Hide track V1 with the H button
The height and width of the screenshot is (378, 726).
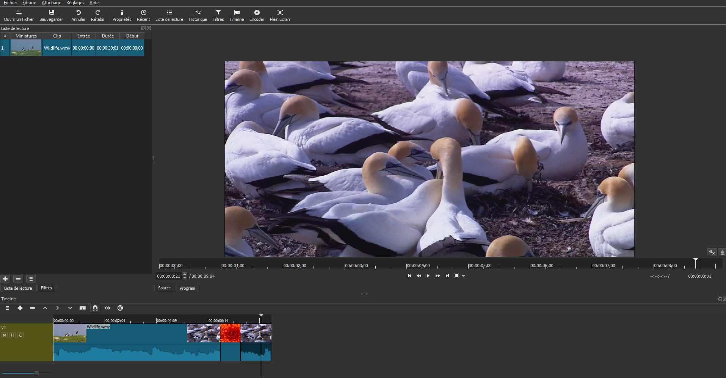coord(13,335)
